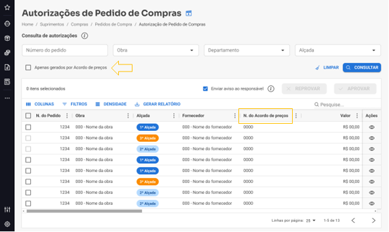Uncheck Enviar aviso ao responsável
The height and width of the screenshot is (232, 389).
205,89
